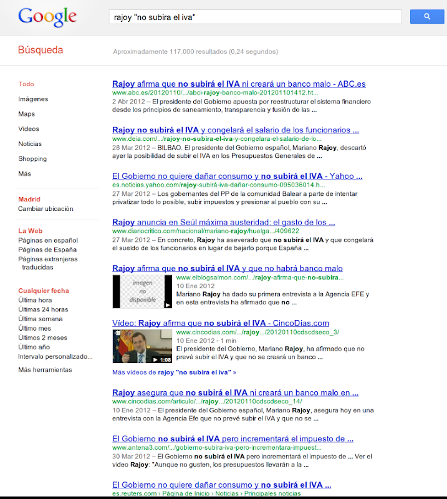Viewport: 447px width, 499px height.
Task: Play the Rajoy 1:08 video thumbnail
Action: pyautogui.click(x=142, y=346)
